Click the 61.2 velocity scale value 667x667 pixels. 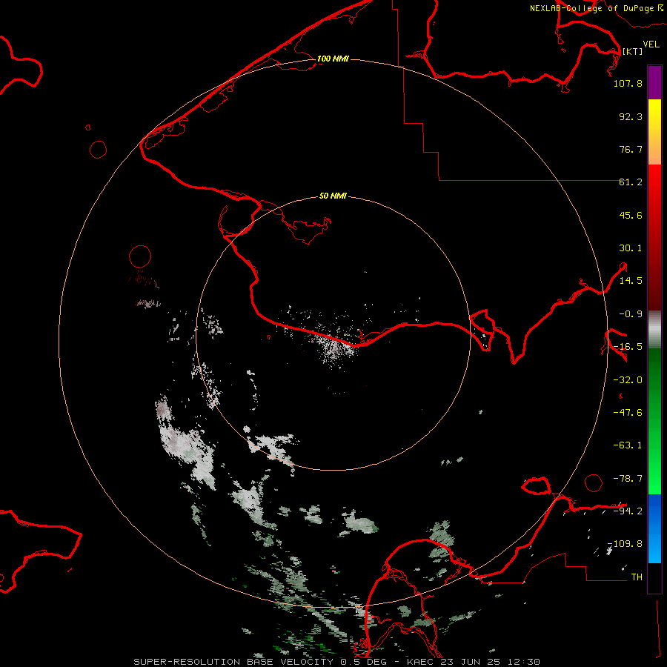point(631,182)
